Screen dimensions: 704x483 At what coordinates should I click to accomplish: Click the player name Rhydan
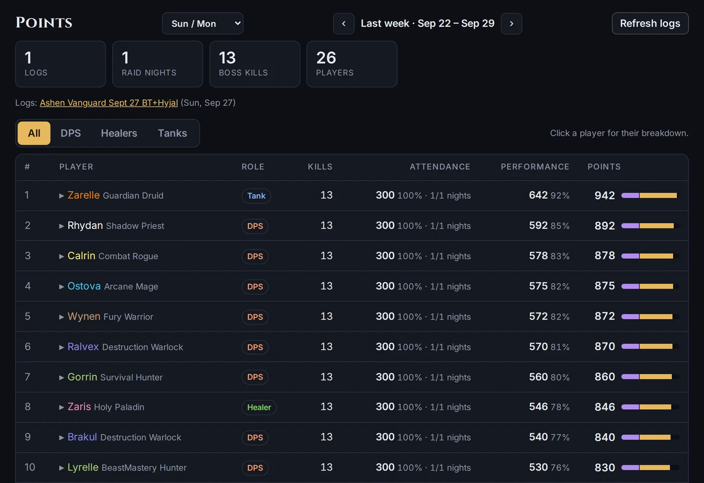85,225
